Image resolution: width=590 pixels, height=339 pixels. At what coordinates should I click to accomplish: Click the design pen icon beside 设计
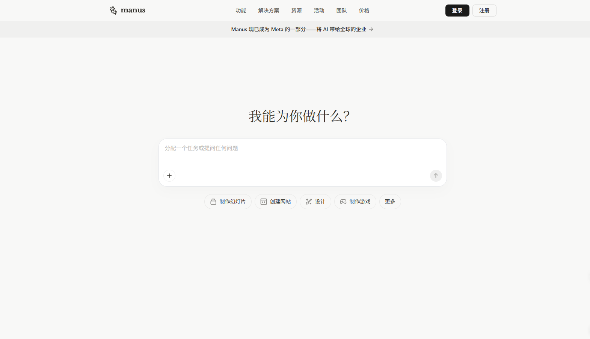tap(309, 202)
